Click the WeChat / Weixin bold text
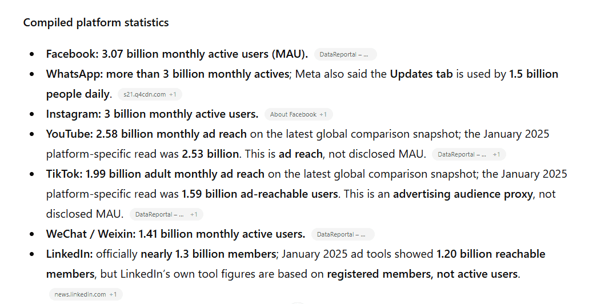Screen dimensions: 597x304 (x=91, y=234)
